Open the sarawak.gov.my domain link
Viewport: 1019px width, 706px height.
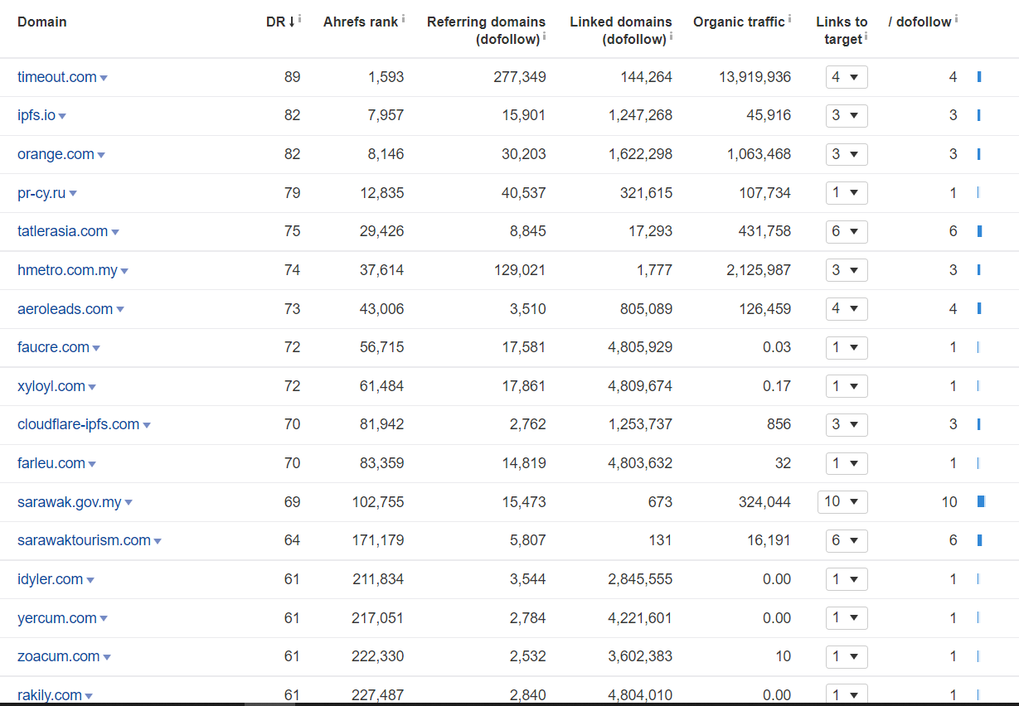click(70, 502)
